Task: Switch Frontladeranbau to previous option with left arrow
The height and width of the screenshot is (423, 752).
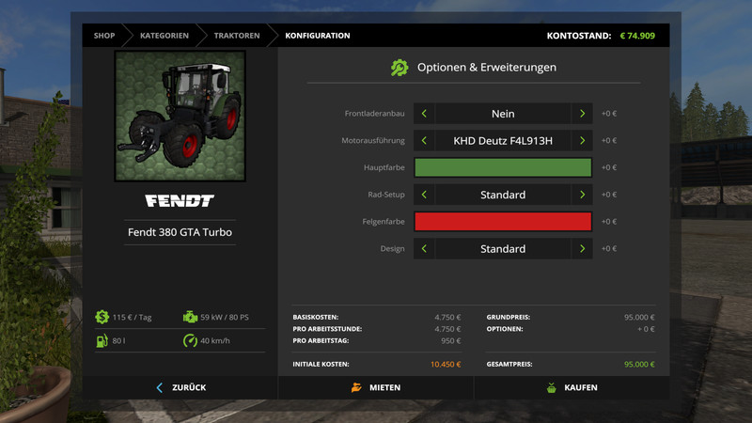Action: 424,114
